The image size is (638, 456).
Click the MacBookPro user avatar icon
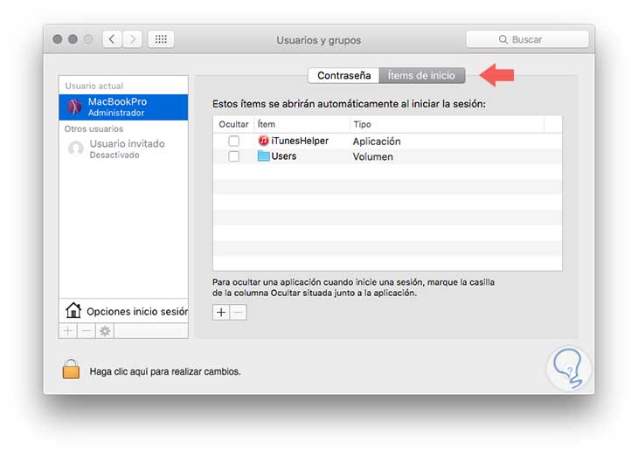click(75, 107)
